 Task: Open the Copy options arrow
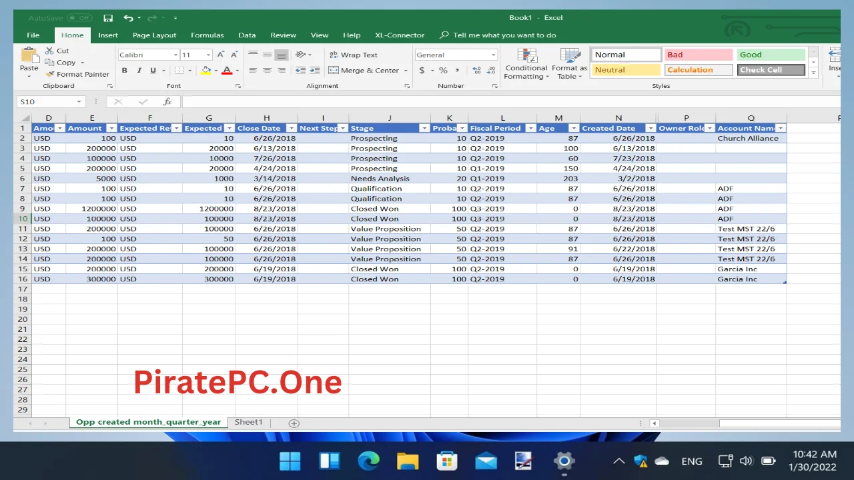point(82,63)
